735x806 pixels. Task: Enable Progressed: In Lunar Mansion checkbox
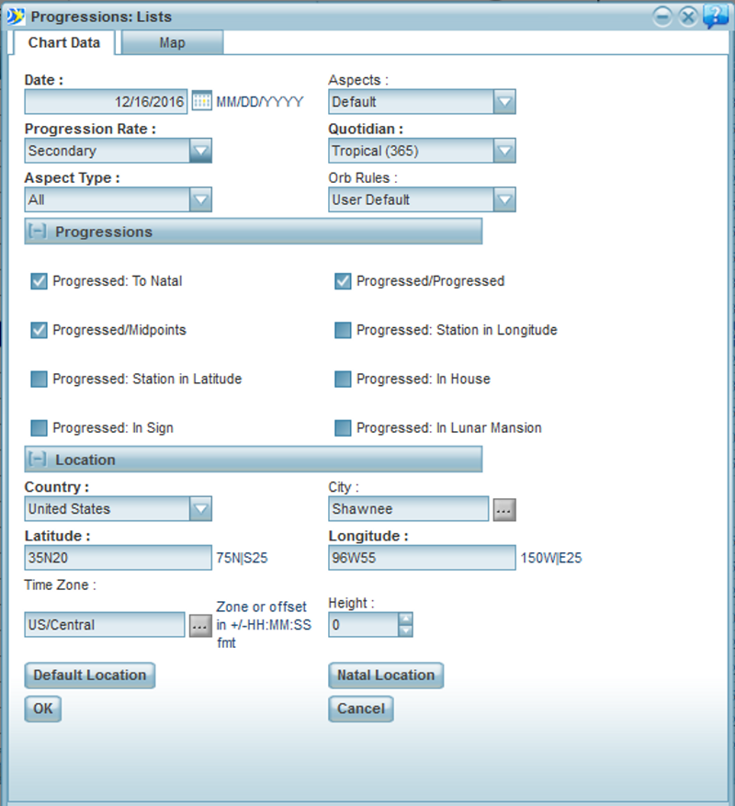click(343, 427)
